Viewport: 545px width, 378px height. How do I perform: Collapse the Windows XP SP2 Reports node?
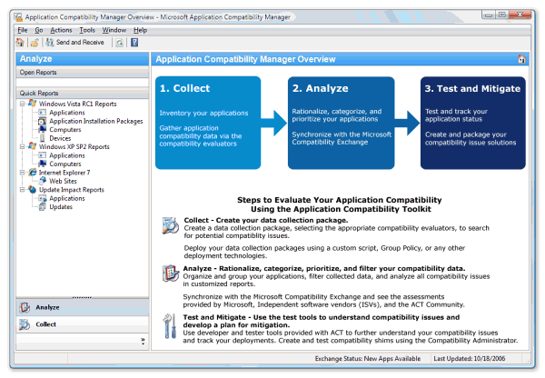[x=21, y=145]
